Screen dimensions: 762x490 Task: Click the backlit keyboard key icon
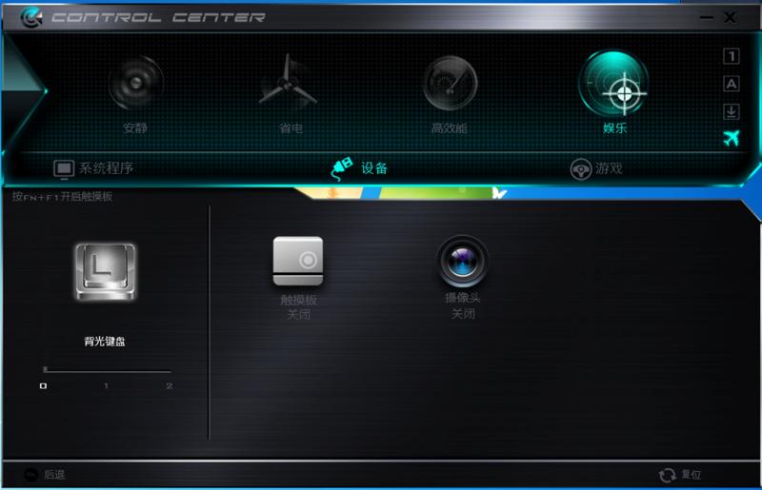pos(105,272)
